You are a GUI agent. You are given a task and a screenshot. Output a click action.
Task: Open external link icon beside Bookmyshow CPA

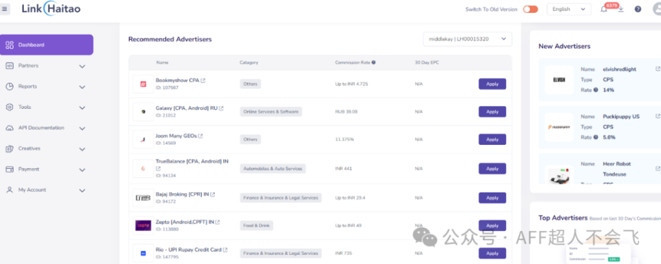pos(203,80)
